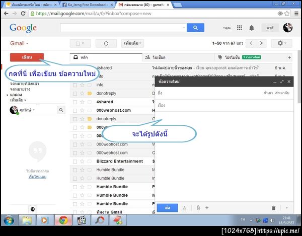Open the select-all checkbox dropdown
Viewport: 302px width, 236px height.
coord(80,43)
